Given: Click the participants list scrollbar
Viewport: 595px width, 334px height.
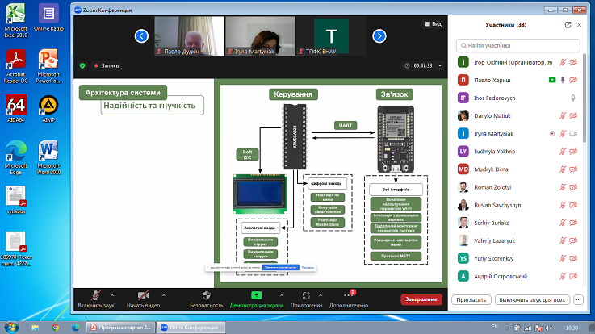Looking at the screenshot, I should [x=587, y=97].
